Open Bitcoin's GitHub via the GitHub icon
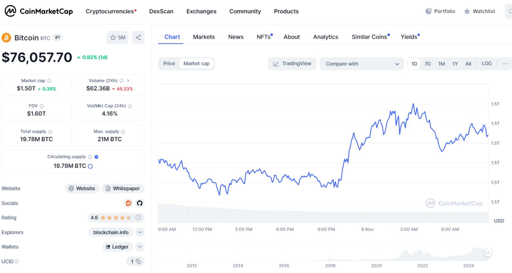Viewport: 512px width, 273px height. coord(140,203)
